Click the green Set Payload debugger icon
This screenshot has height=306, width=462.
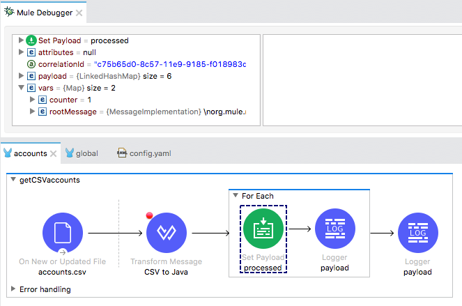pyautogui.click(x=31, y=40)
